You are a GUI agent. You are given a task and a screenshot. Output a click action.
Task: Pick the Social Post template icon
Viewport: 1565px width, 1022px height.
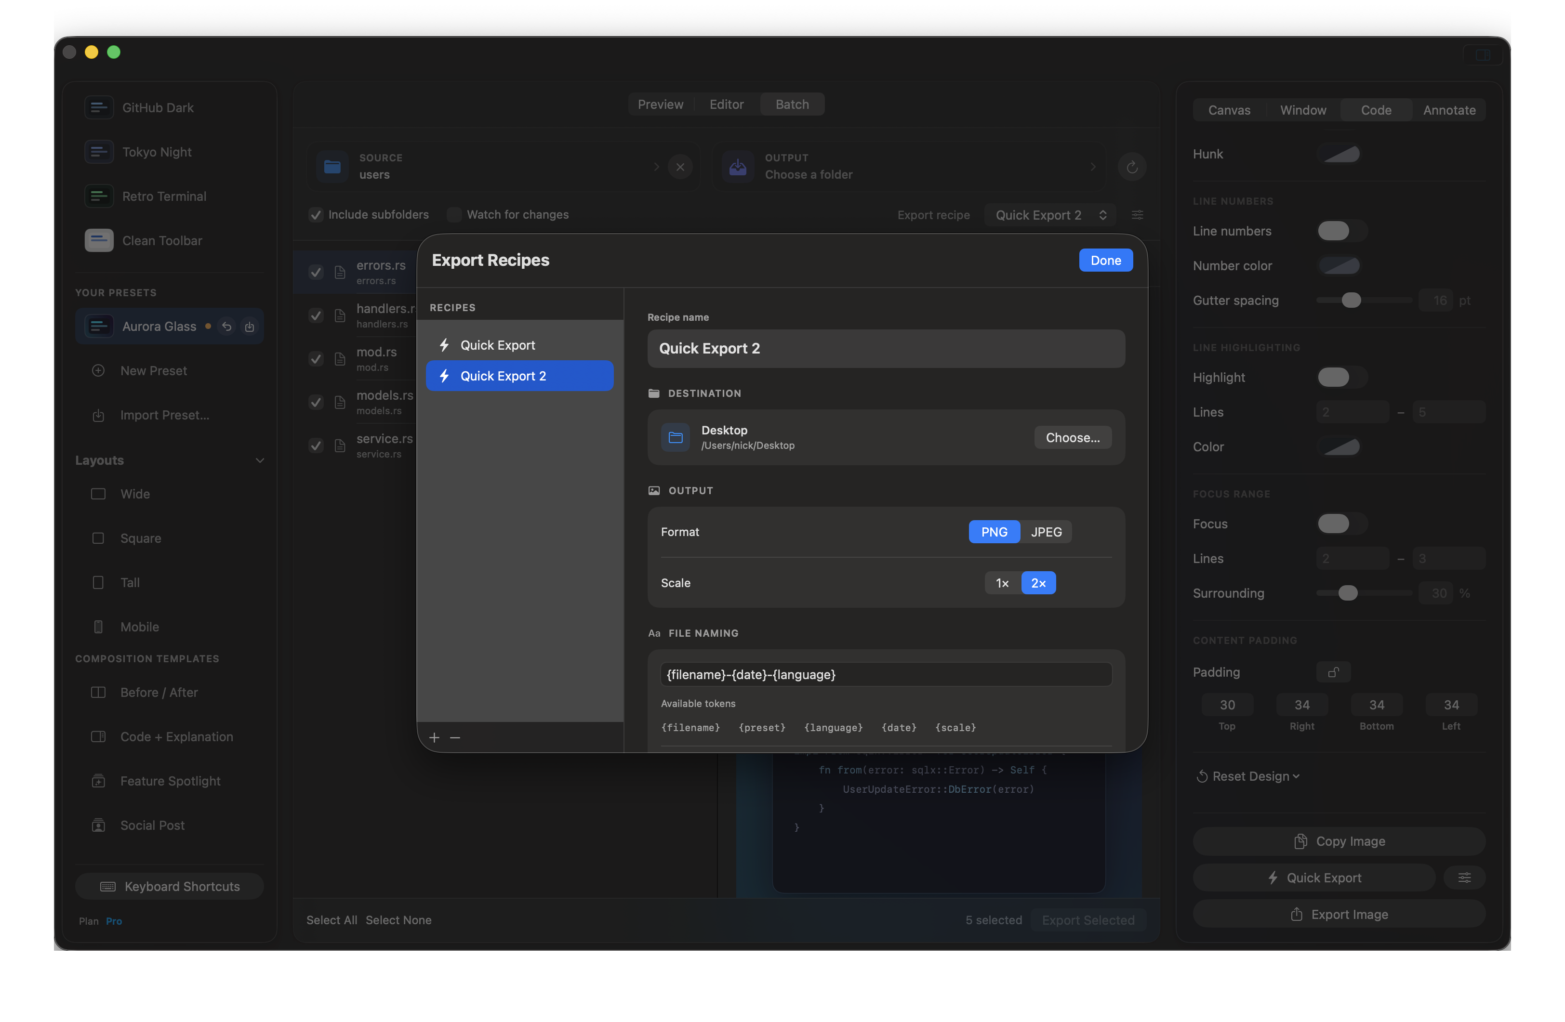click(98, 825)
